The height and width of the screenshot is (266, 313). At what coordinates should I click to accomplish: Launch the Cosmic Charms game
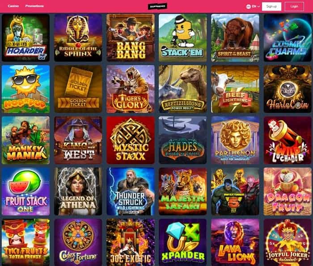[288, 37]
